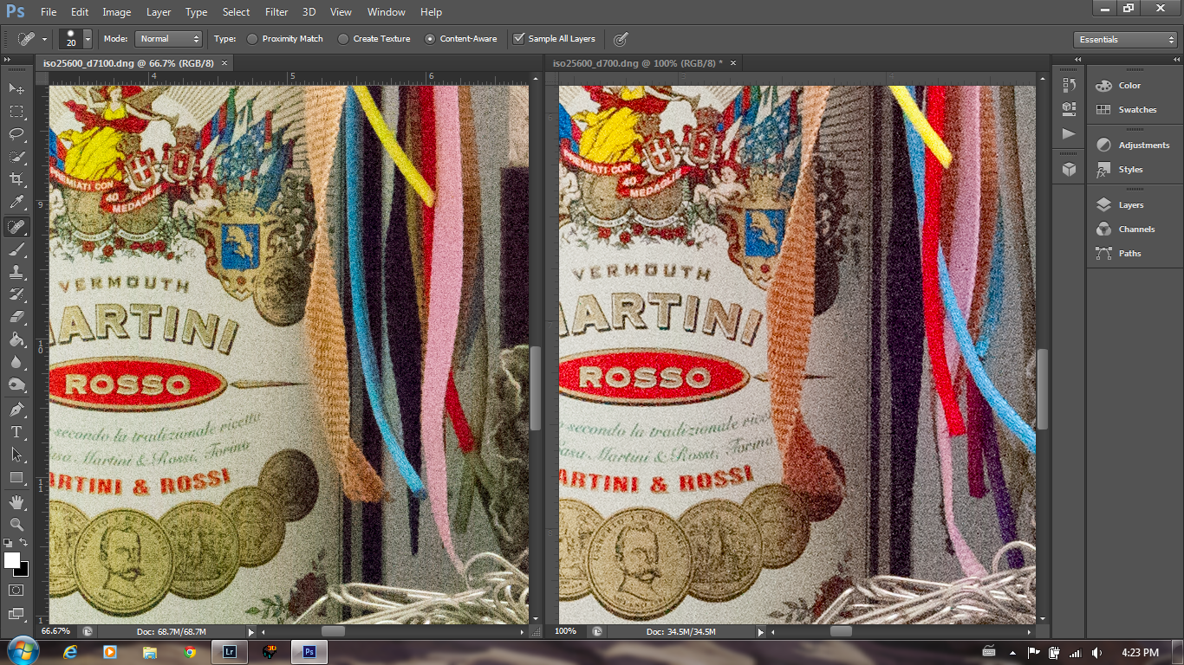
Task: Select the History Brush tool
Action: 16,294
